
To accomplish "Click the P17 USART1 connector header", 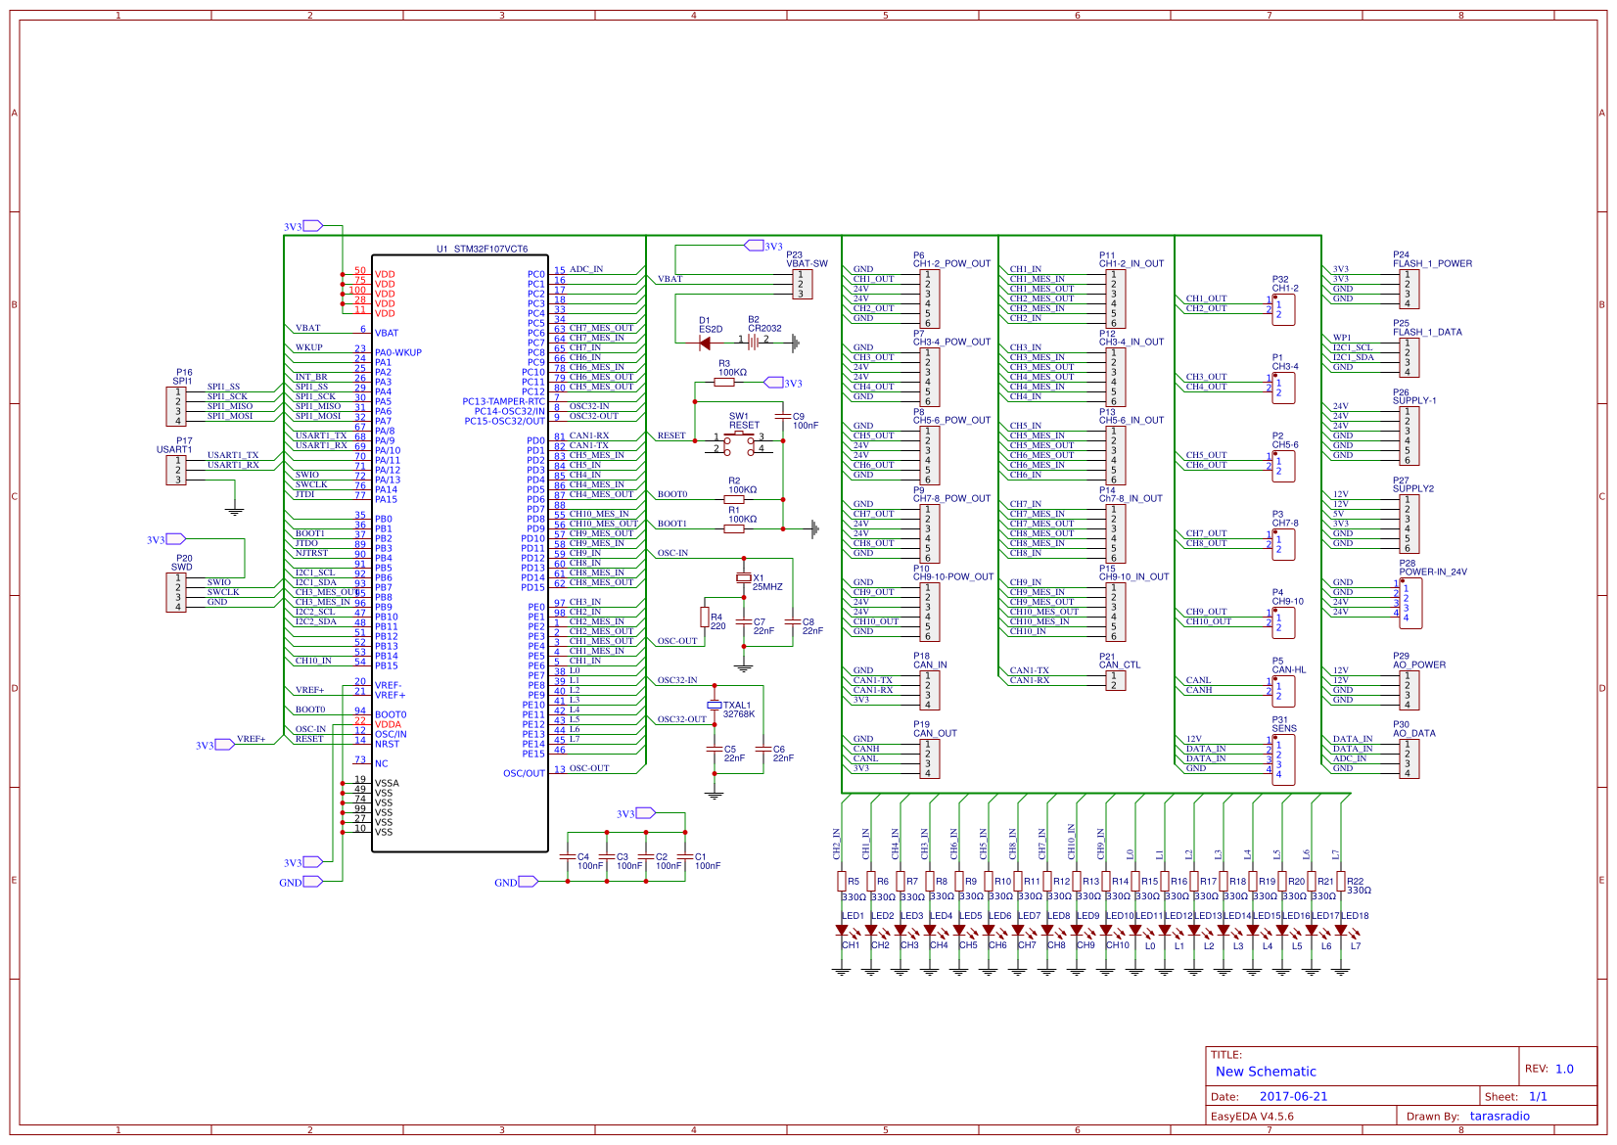I will click(x=176, y=470).
